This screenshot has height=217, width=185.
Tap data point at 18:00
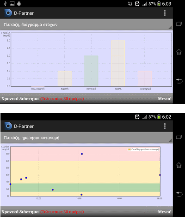pyautogui.click(x=160, y=175)
